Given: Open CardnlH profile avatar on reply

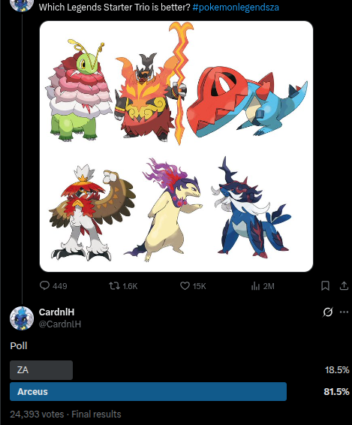Looking at the screenshot, I should coord(22,318).
